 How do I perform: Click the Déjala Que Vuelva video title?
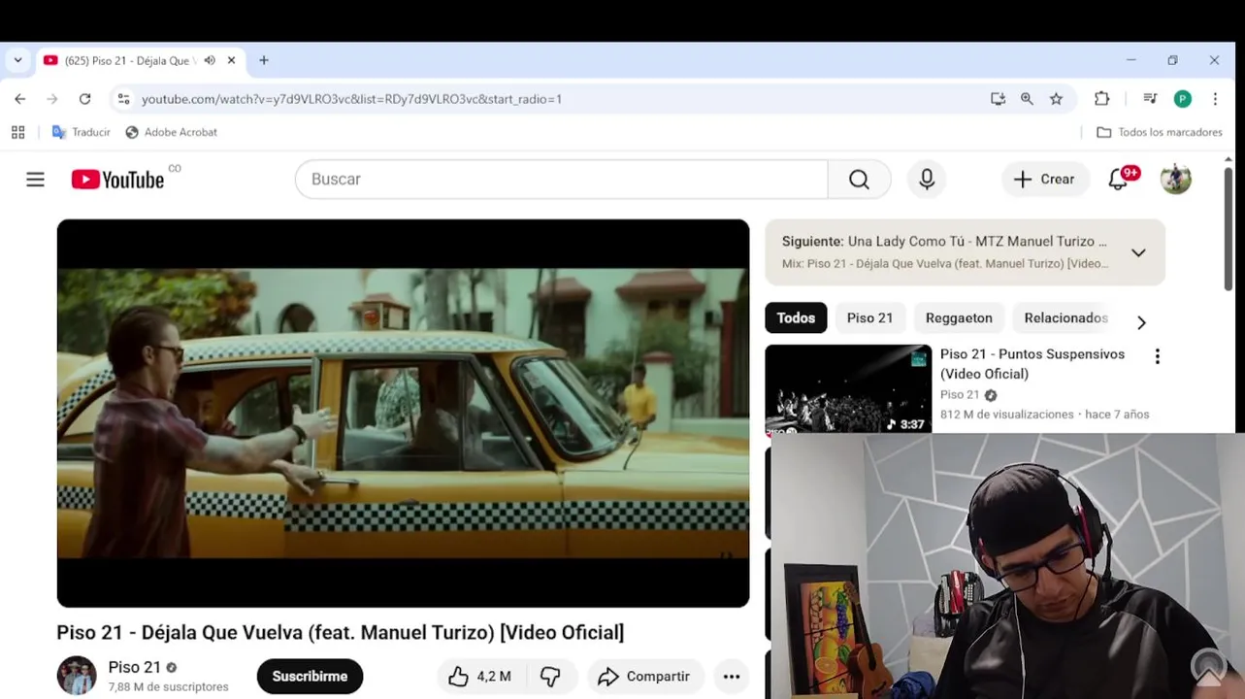coord(341,633)
